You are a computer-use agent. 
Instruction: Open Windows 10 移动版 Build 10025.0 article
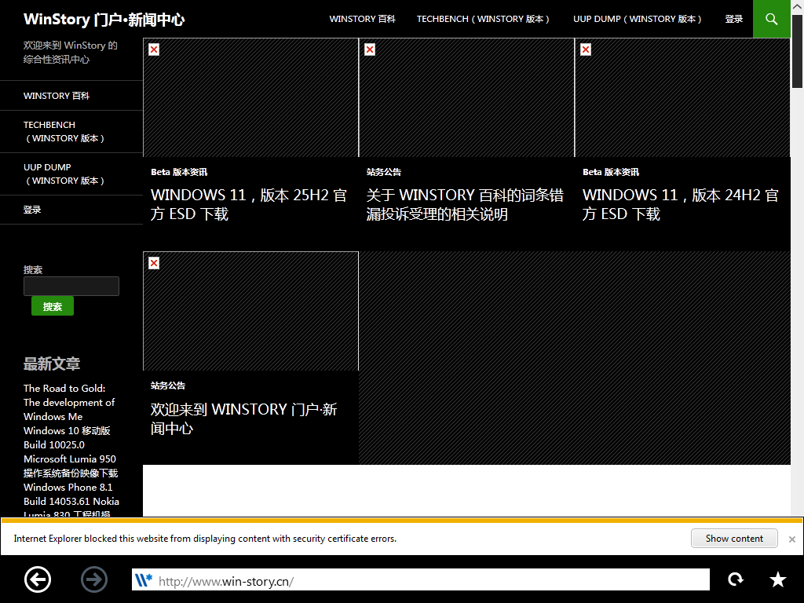click(68, 438)
